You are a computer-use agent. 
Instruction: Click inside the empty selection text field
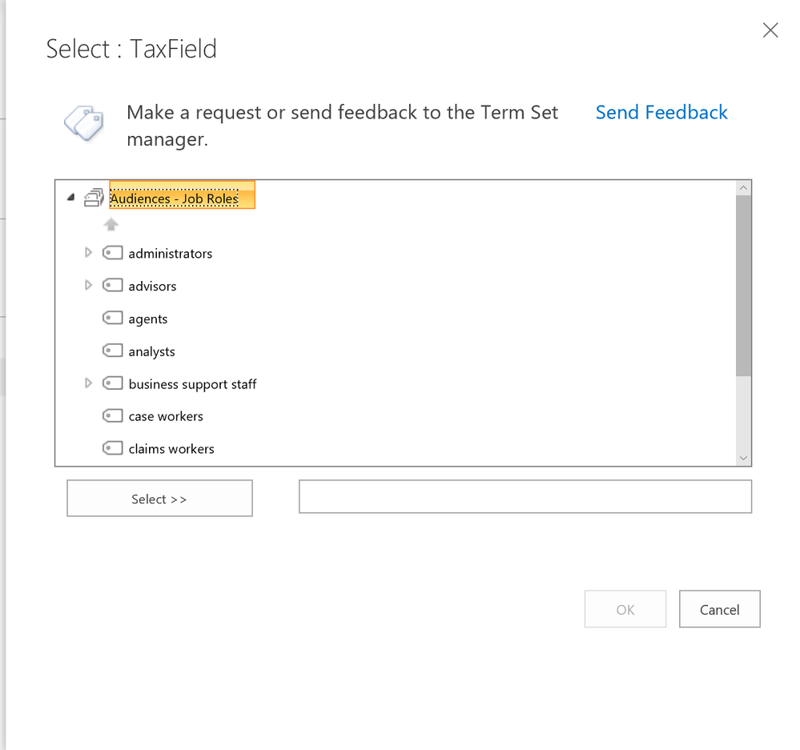point(525,496)
